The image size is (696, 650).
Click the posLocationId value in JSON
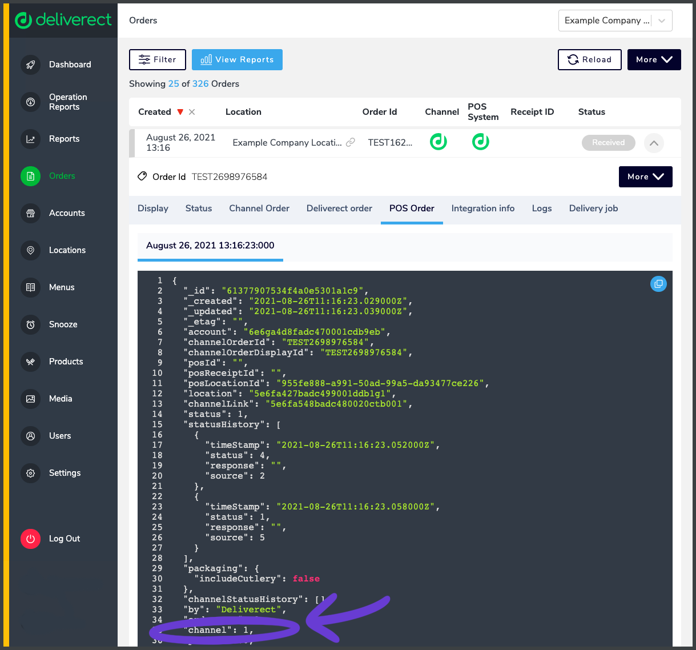click(x=380, y=383)
